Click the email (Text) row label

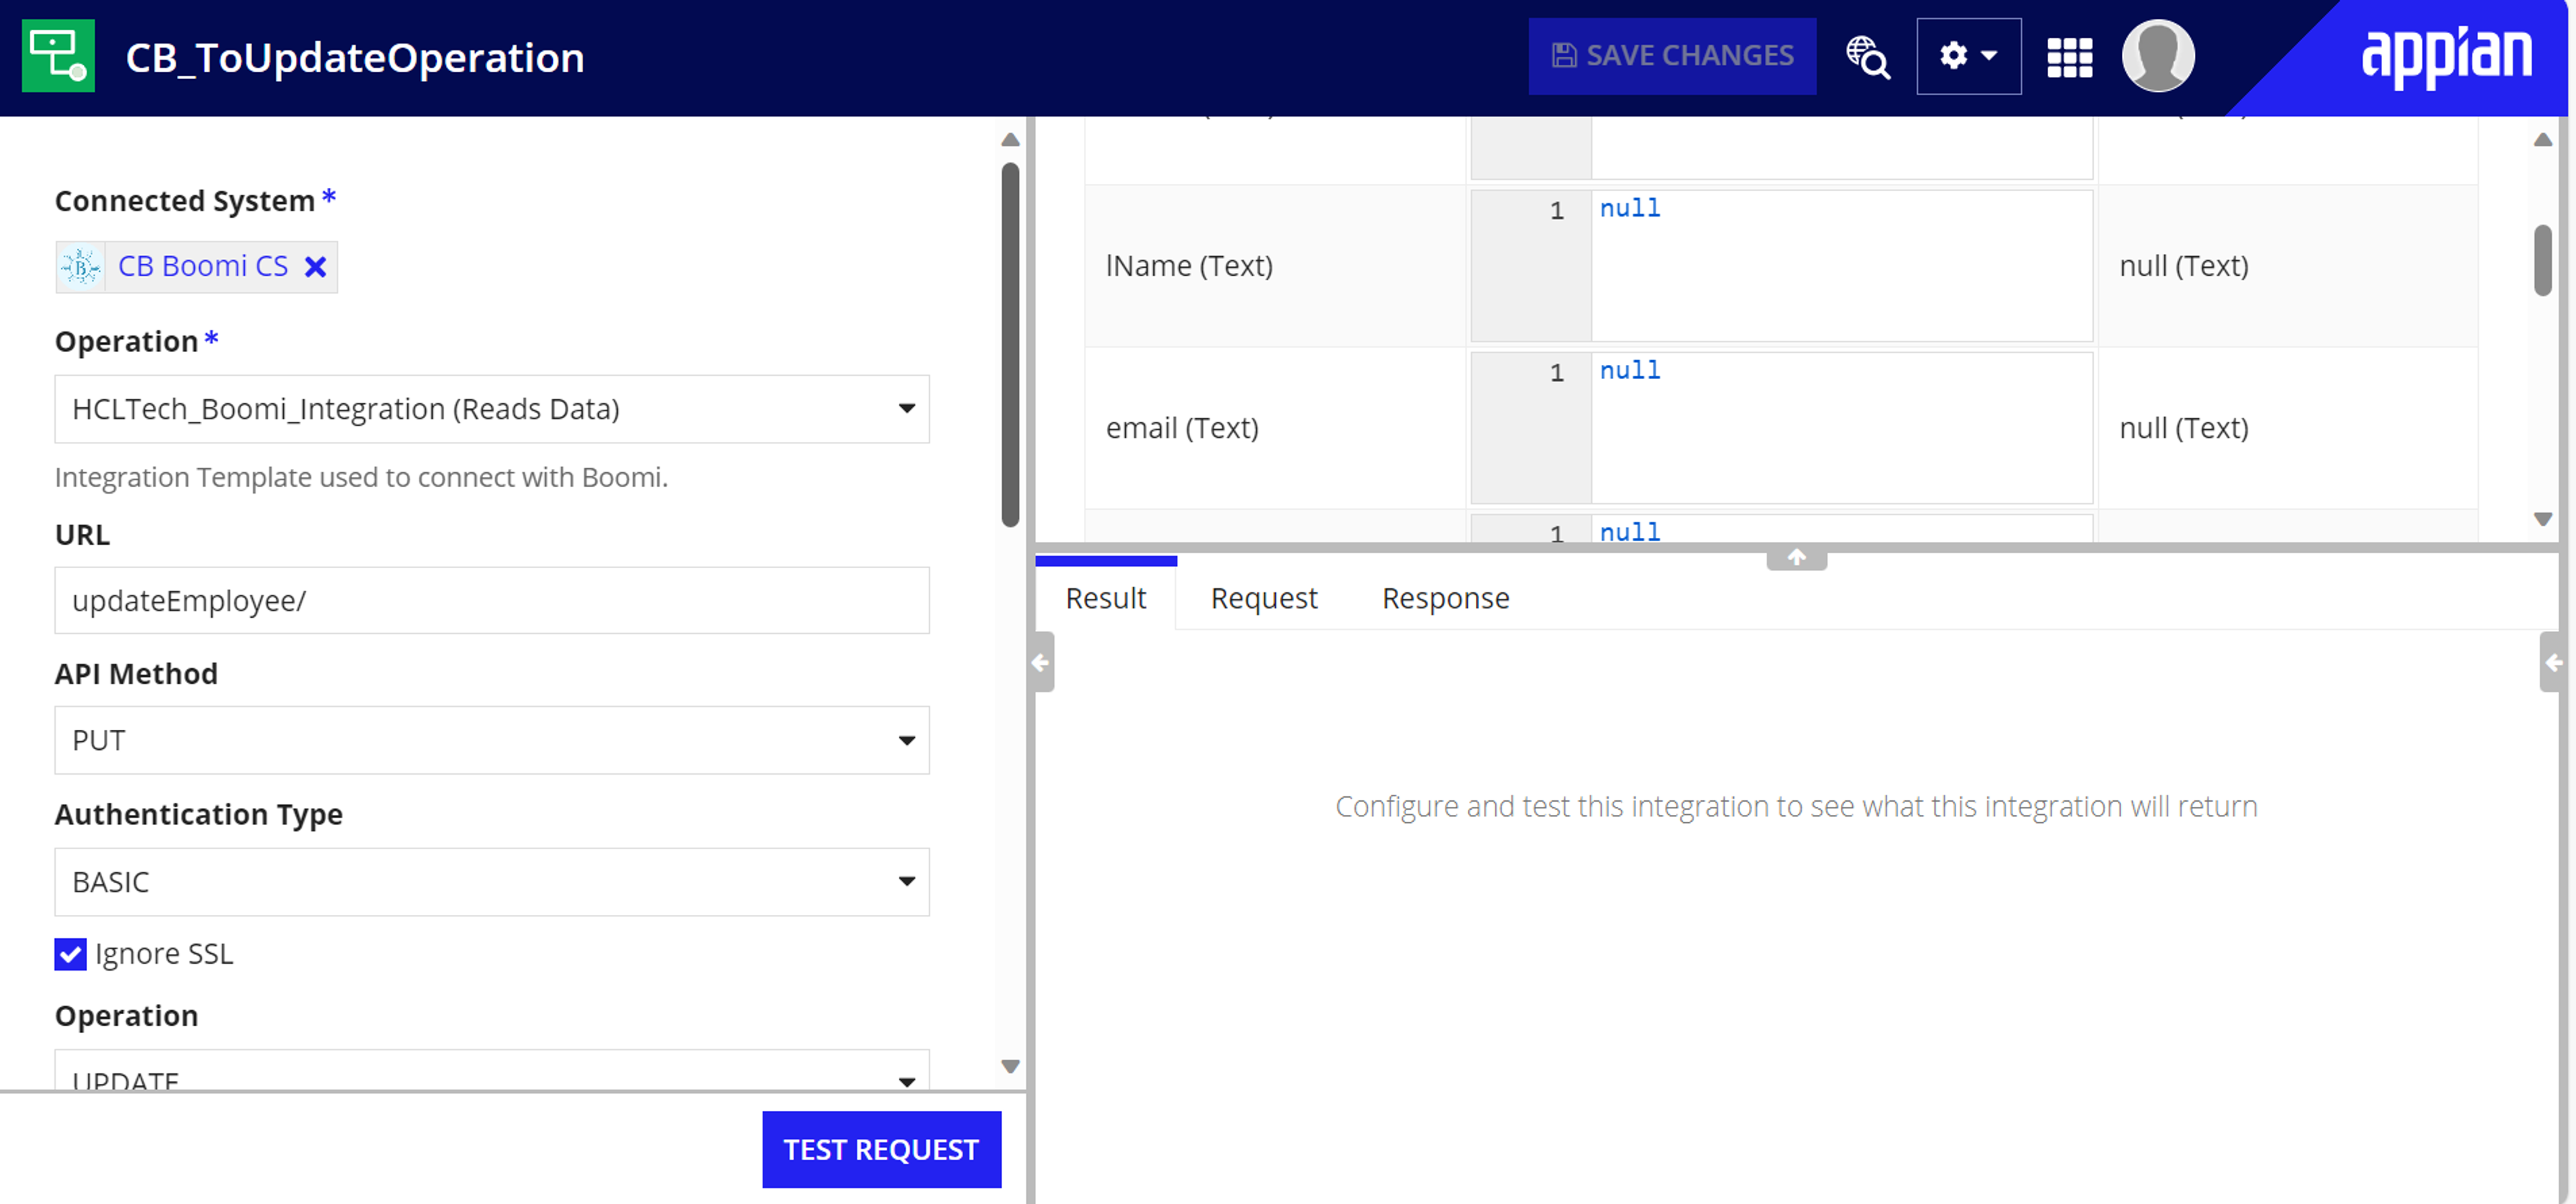pyautogui.click(x=1182, y=428)
